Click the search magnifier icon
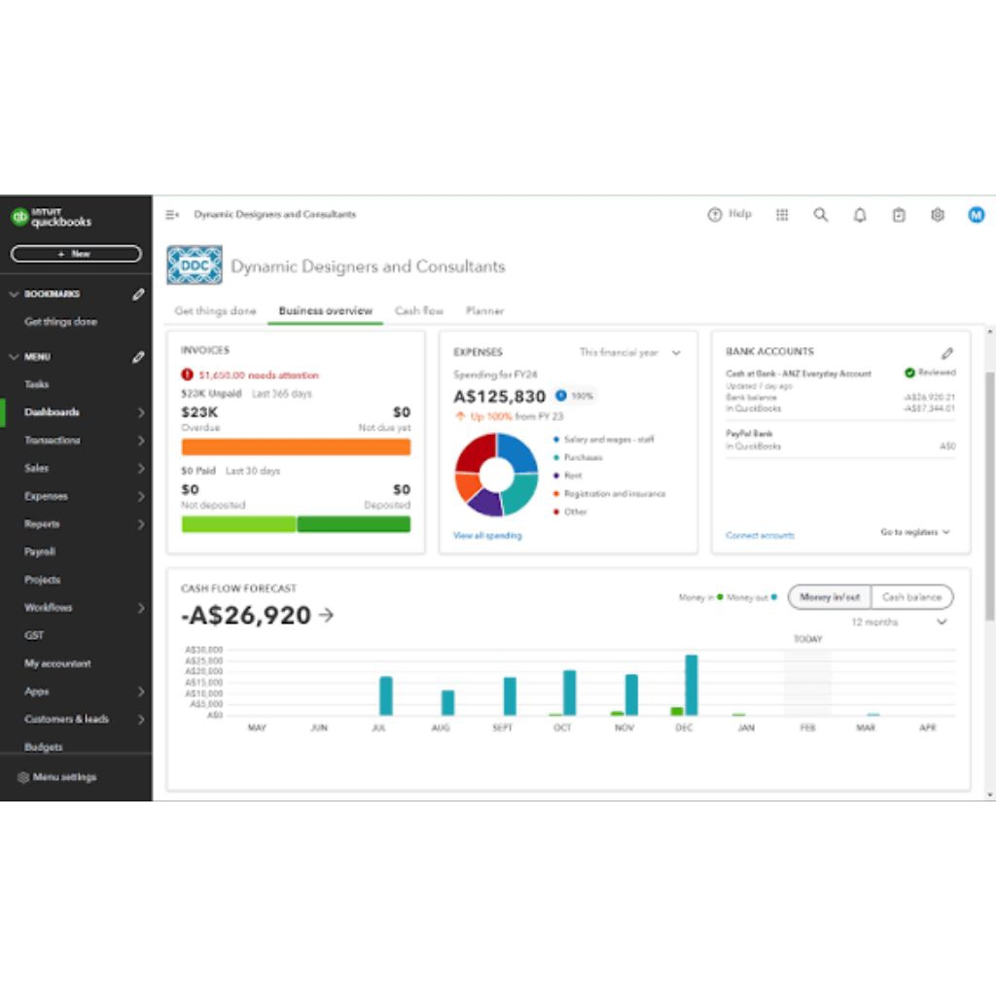 [x=820, y=215]
